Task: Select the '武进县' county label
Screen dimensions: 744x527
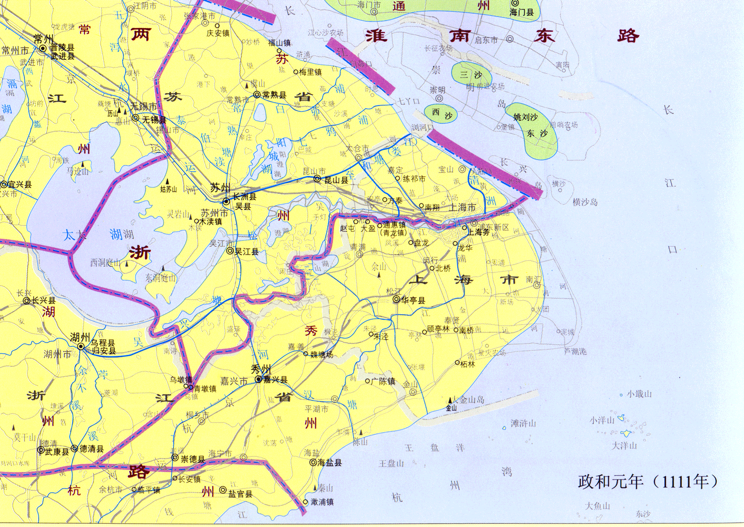Action: tap(62, 56)
